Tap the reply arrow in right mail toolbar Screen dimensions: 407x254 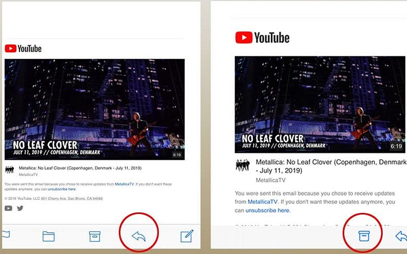(401, 236)
